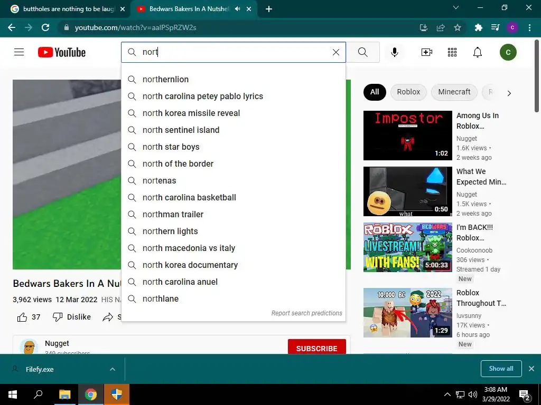Choose northern lights suggestion
Viewport: 541px width, 405px height.
point(233,231)
